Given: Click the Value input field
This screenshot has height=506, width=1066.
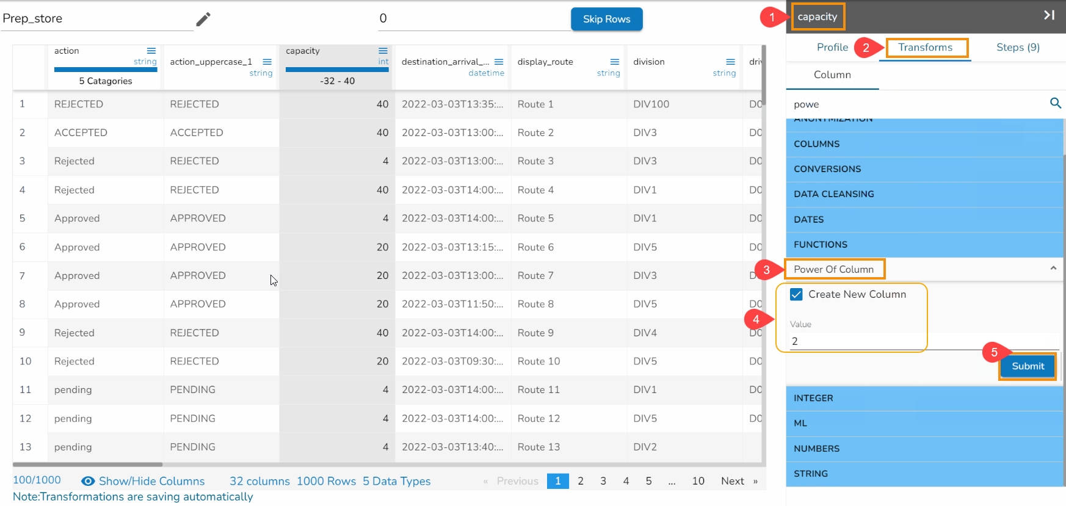Looking at the screenshot, I should (855, 341).
